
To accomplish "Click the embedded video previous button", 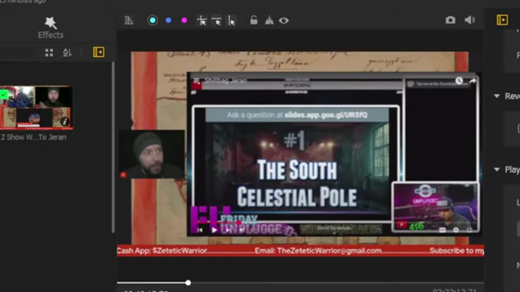I will coord(199,230).
